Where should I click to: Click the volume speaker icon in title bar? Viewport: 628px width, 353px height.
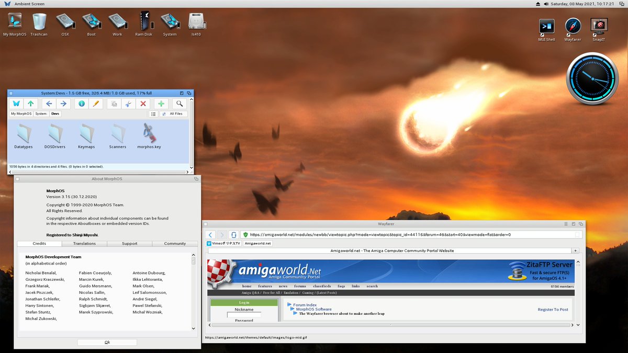[546, 4]
